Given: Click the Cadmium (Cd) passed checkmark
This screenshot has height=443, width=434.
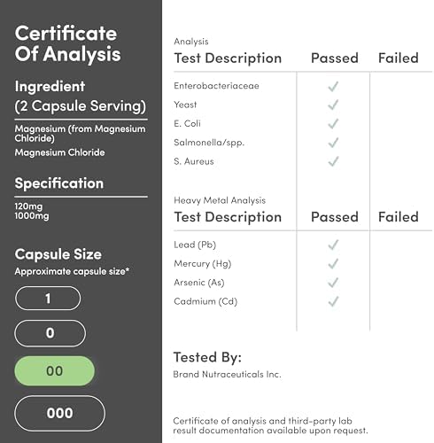Looking at the screenshot, I should (333, 301).
